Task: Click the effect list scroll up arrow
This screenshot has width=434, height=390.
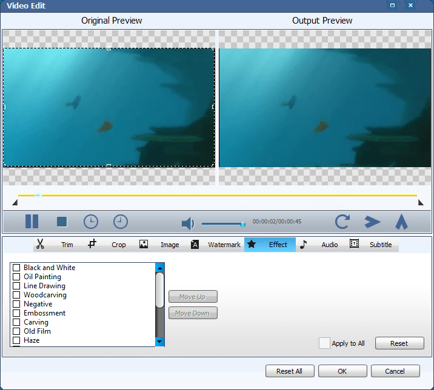Action: click(159, 268)
